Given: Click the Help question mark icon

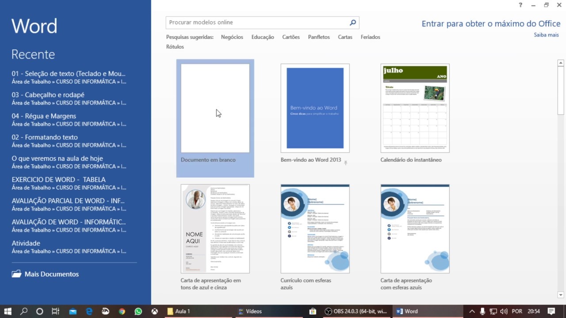Looking at the screenshot, I should [520, 5].
